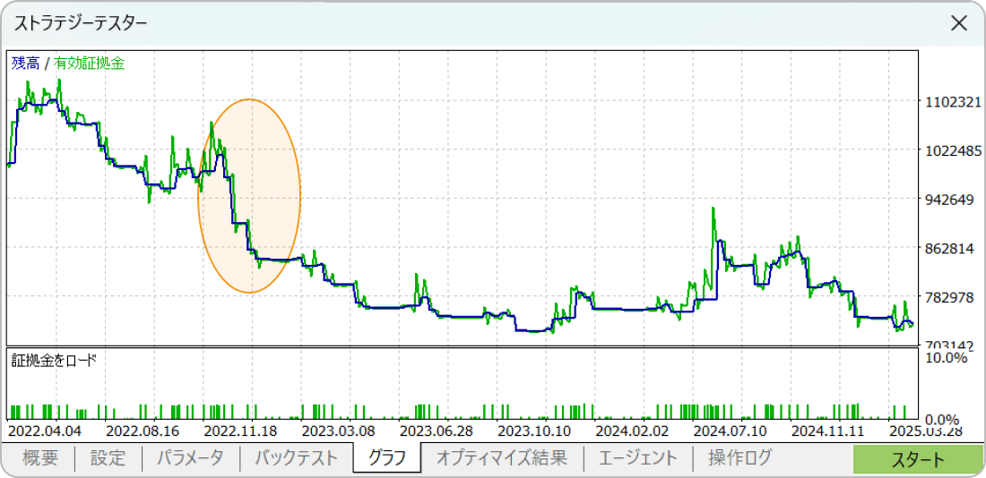Click the active グラフ tab
This screenshot has width=986, height=478.
(x=386, y=458)
